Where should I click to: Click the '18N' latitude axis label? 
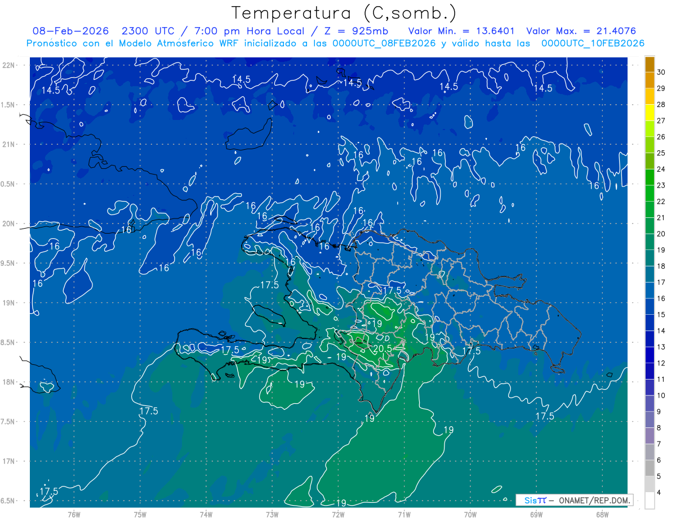pos(8,382)
